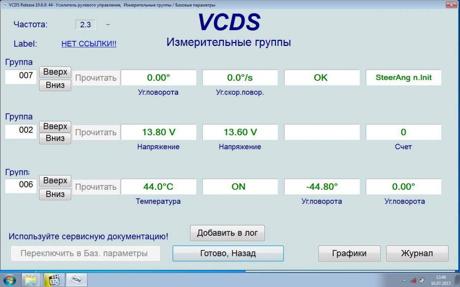Click Show desktop strip at taskbar end
Viewport: 460px width, 287px height.
click(x=457, y=280)
